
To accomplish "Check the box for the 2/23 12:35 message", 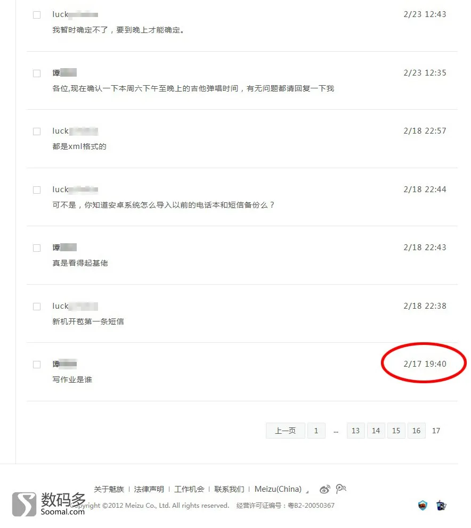I will point(37,73).
